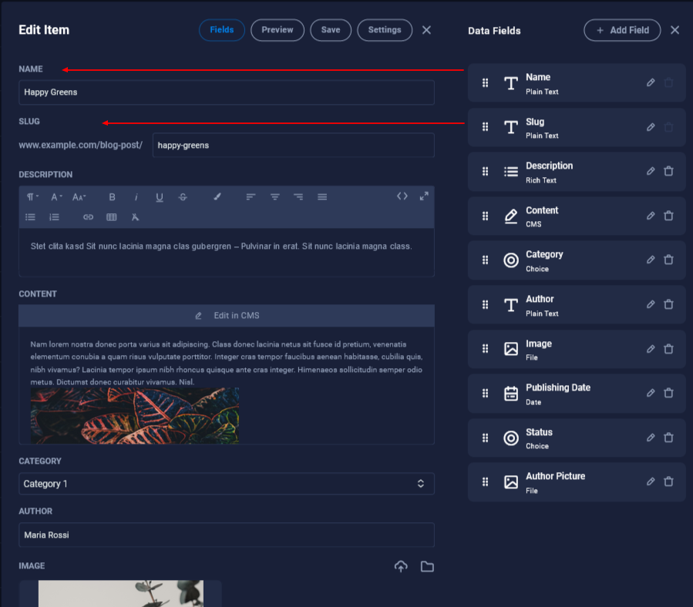The height and width of the screenshot is (607, 693).
Task: Edit the Author data field
Action: point(651,304)
